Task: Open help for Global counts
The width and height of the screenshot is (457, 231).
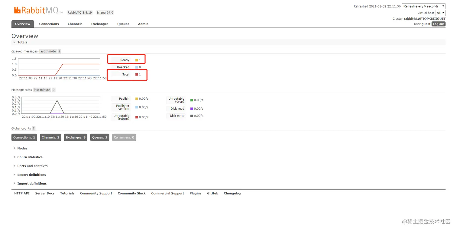Action: (34, 128)
